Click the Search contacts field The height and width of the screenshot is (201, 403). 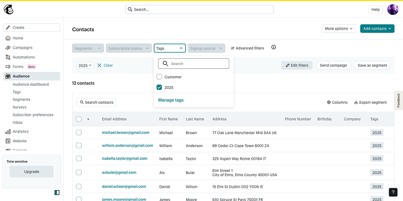coord(97,102)
